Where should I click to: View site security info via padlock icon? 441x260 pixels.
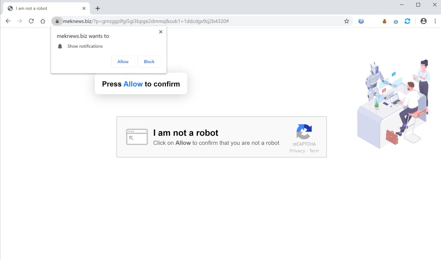point(57,21)
